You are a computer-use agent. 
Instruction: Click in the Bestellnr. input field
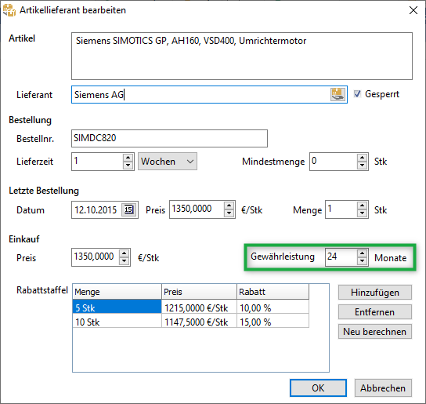point(169,138)
